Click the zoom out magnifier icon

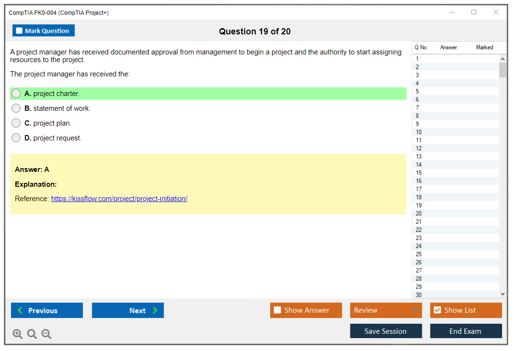46,334
